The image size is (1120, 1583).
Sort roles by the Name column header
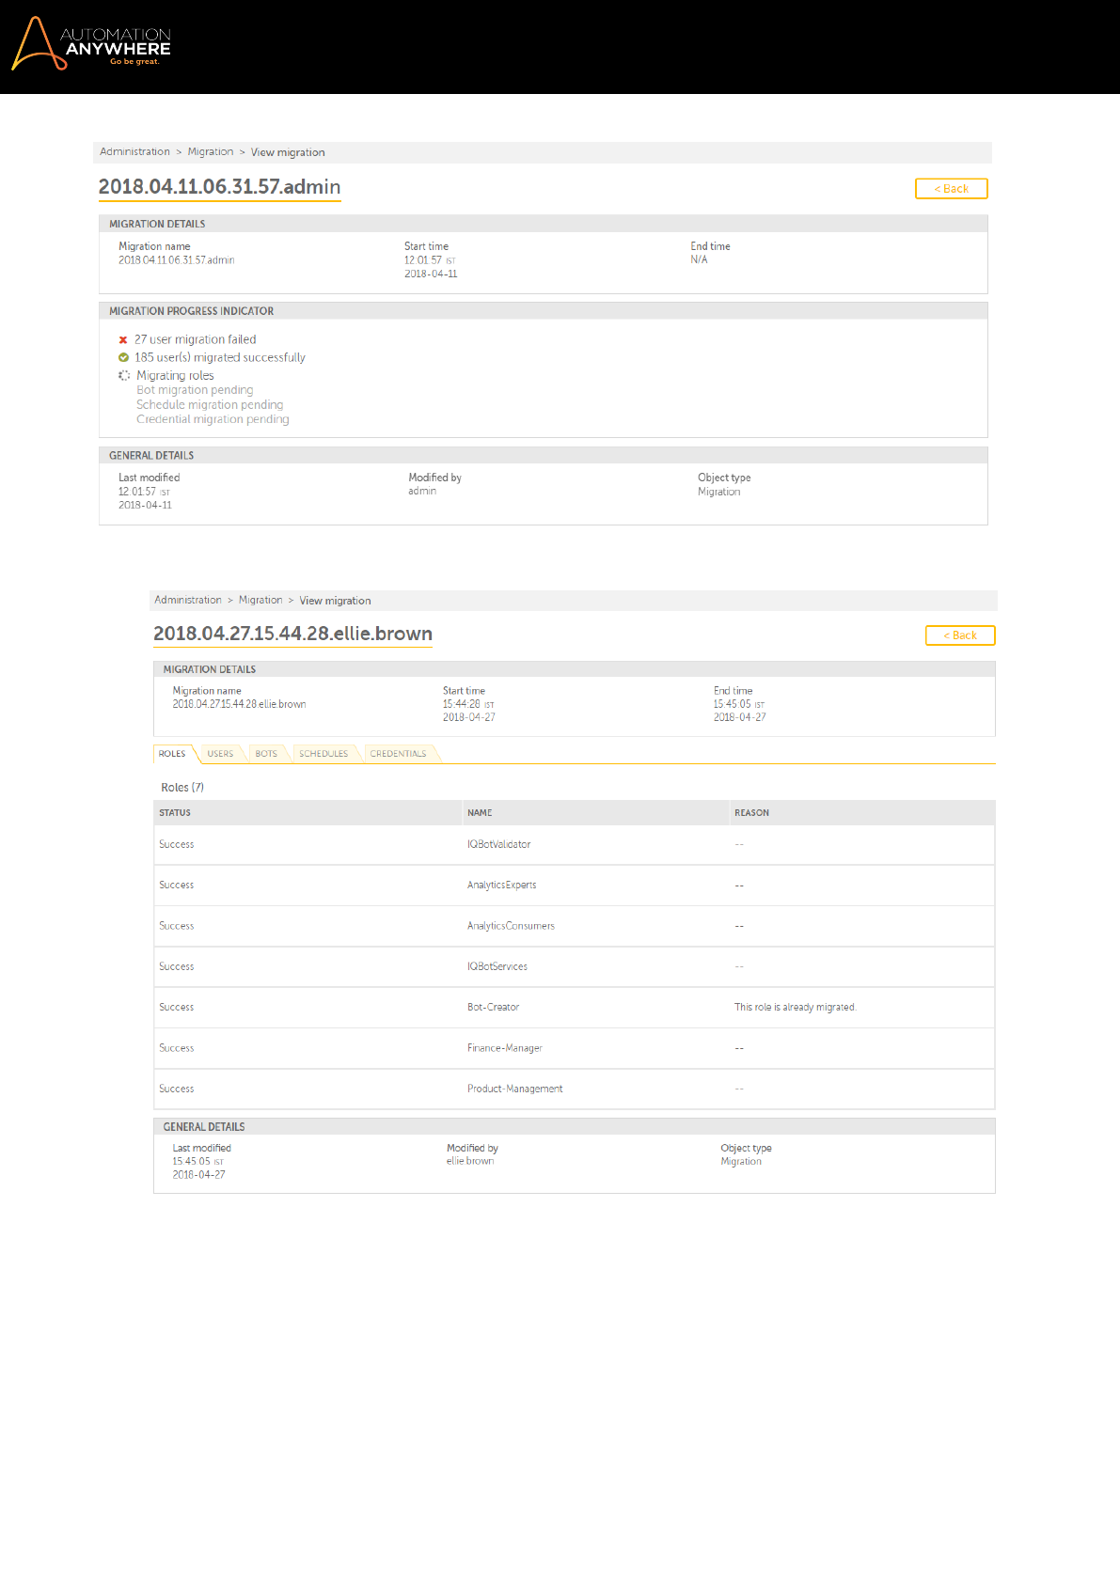click(x=480, y=813)
